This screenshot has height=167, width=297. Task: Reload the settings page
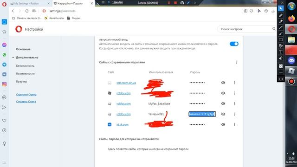[27, 11]
